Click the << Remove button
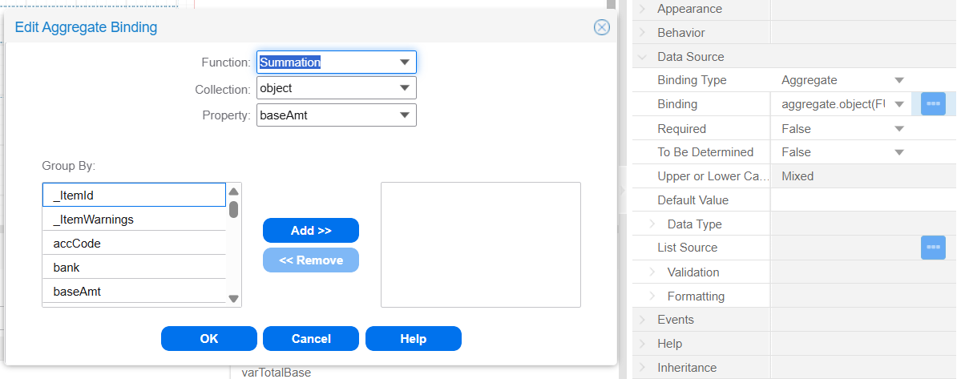This screenshot has width=961, height=379. [x=311, y=260]
